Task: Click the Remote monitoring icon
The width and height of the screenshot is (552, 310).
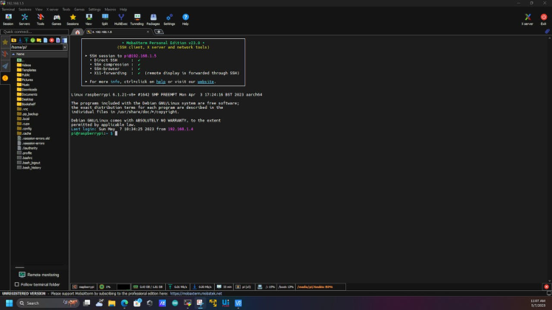Action: pos(21,274)
